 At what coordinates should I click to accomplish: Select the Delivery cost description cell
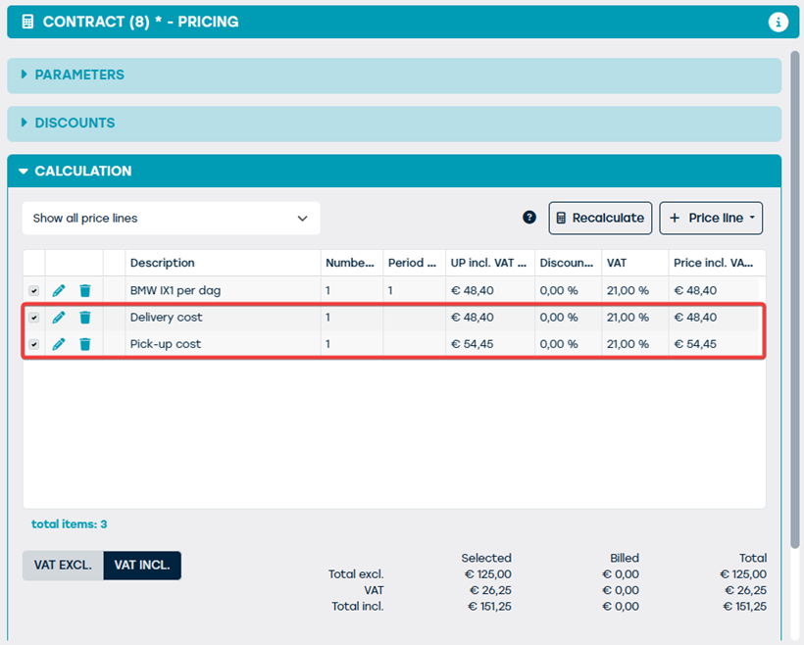tap(223, 318)
